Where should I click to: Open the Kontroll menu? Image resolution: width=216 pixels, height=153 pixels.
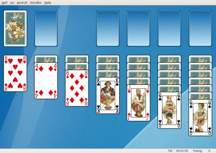22,3
